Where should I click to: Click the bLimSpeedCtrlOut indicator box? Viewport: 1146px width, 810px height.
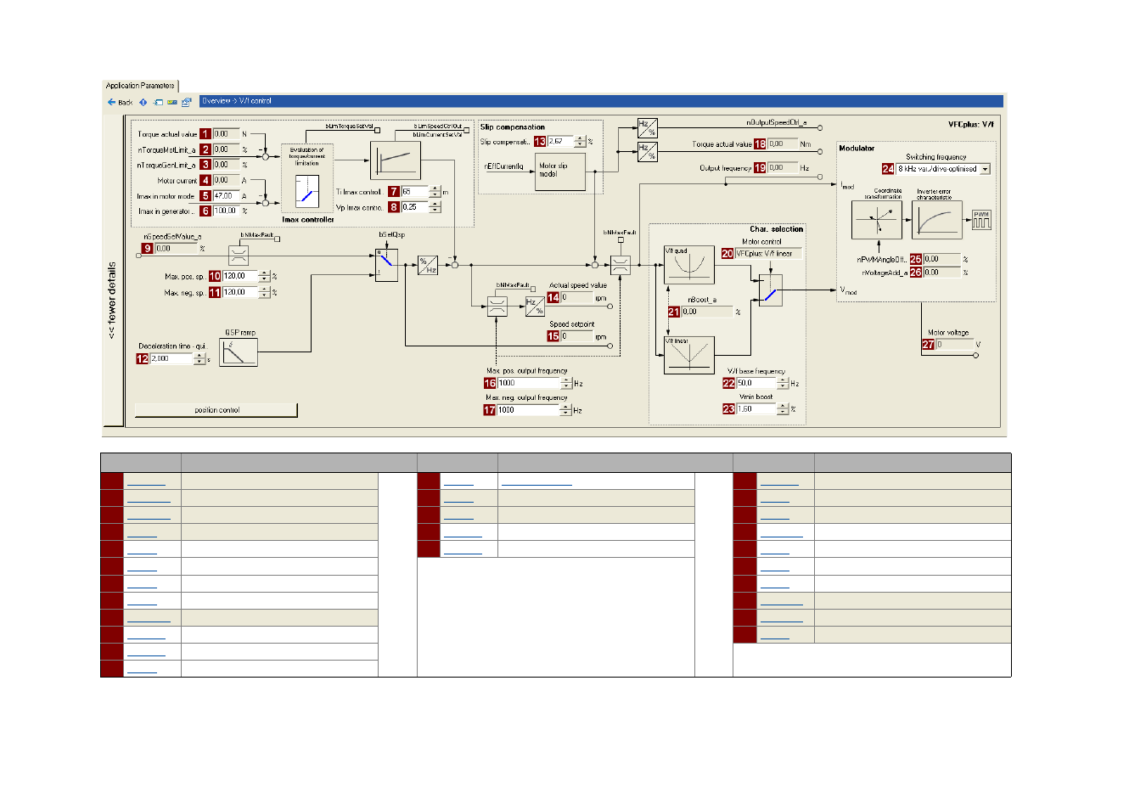466,131
